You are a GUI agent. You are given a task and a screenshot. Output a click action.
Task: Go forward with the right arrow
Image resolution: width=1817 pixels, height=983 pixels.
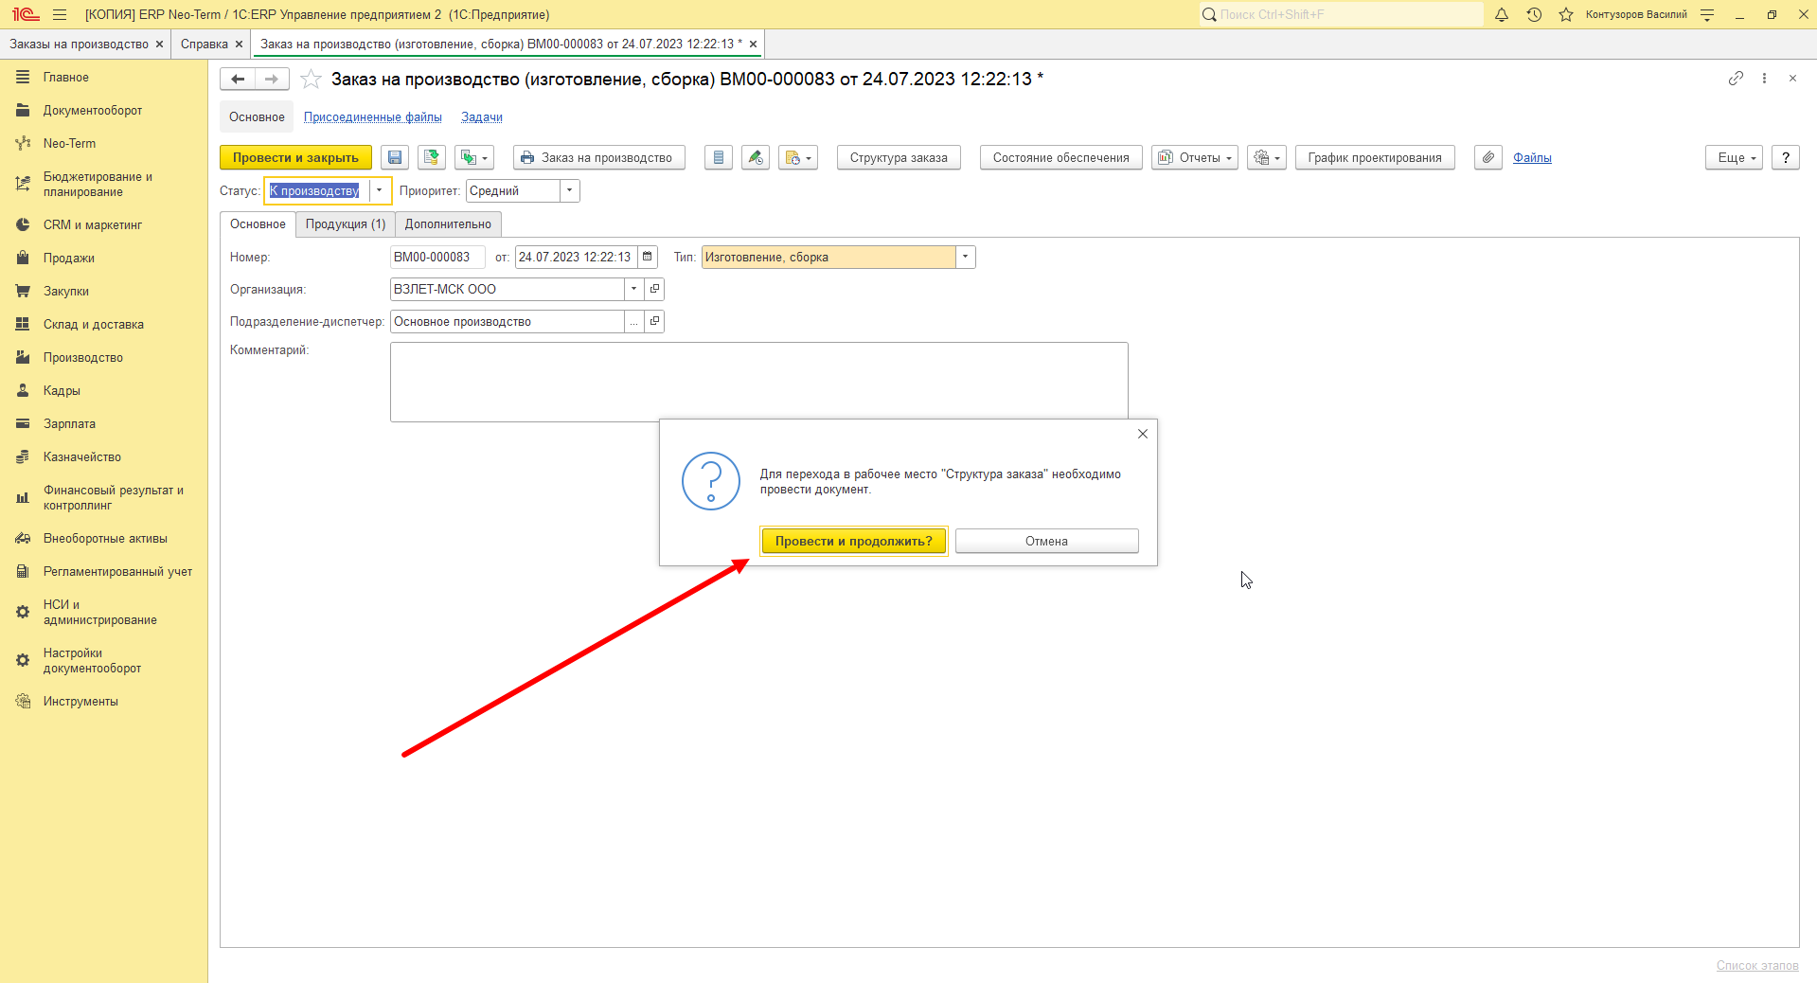click(x=272, y=80)
